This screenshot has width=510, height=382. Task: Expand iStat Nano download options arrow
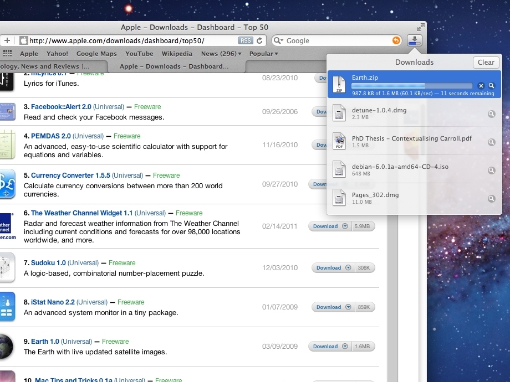[348, 307]
